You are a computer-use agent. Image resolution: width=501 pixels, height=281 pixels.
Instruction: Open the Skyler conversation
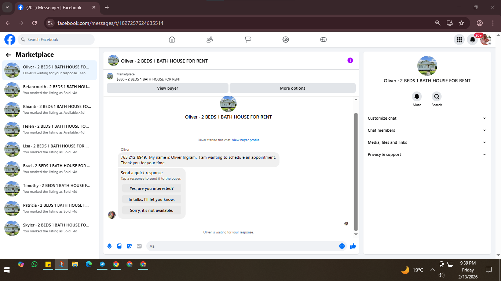tap(50, 228)
